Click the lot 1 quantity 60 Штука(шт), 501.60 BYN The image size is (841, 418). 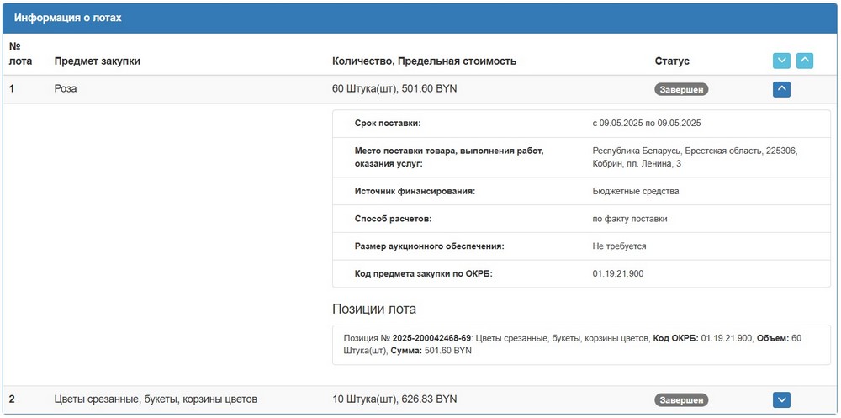tap(395, 88)
